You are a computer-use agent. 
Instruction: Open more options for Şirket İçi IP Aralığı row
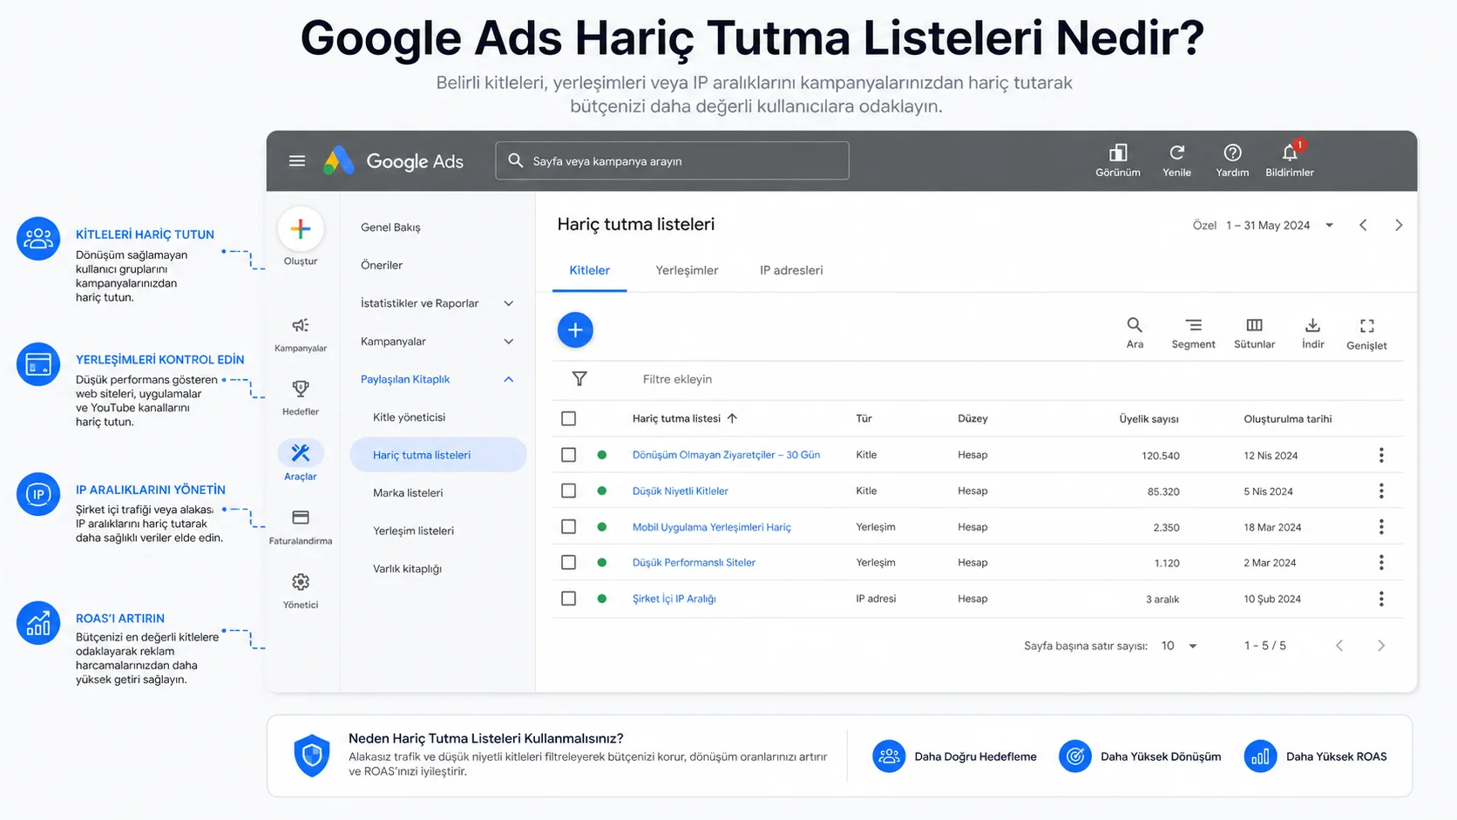[x=1381, y=599]
